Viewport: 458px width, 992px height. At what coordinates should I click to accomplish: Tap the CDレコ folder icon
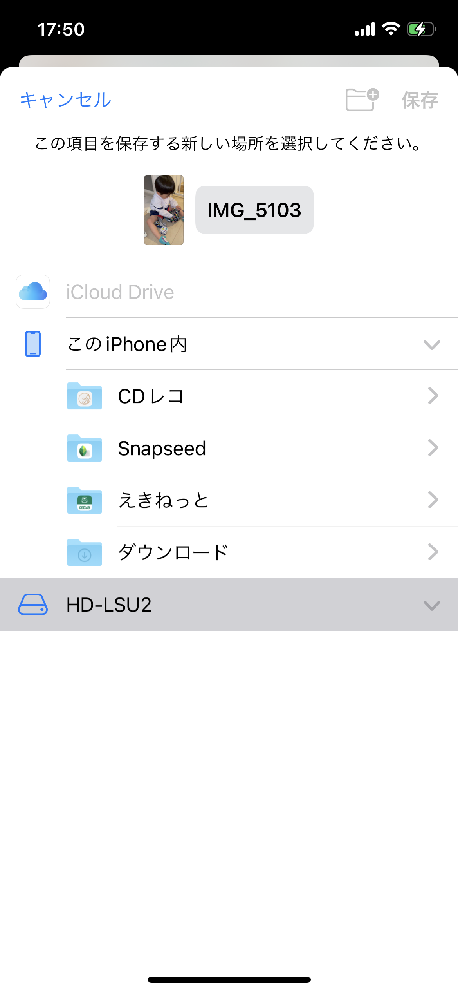pos(85,396)
